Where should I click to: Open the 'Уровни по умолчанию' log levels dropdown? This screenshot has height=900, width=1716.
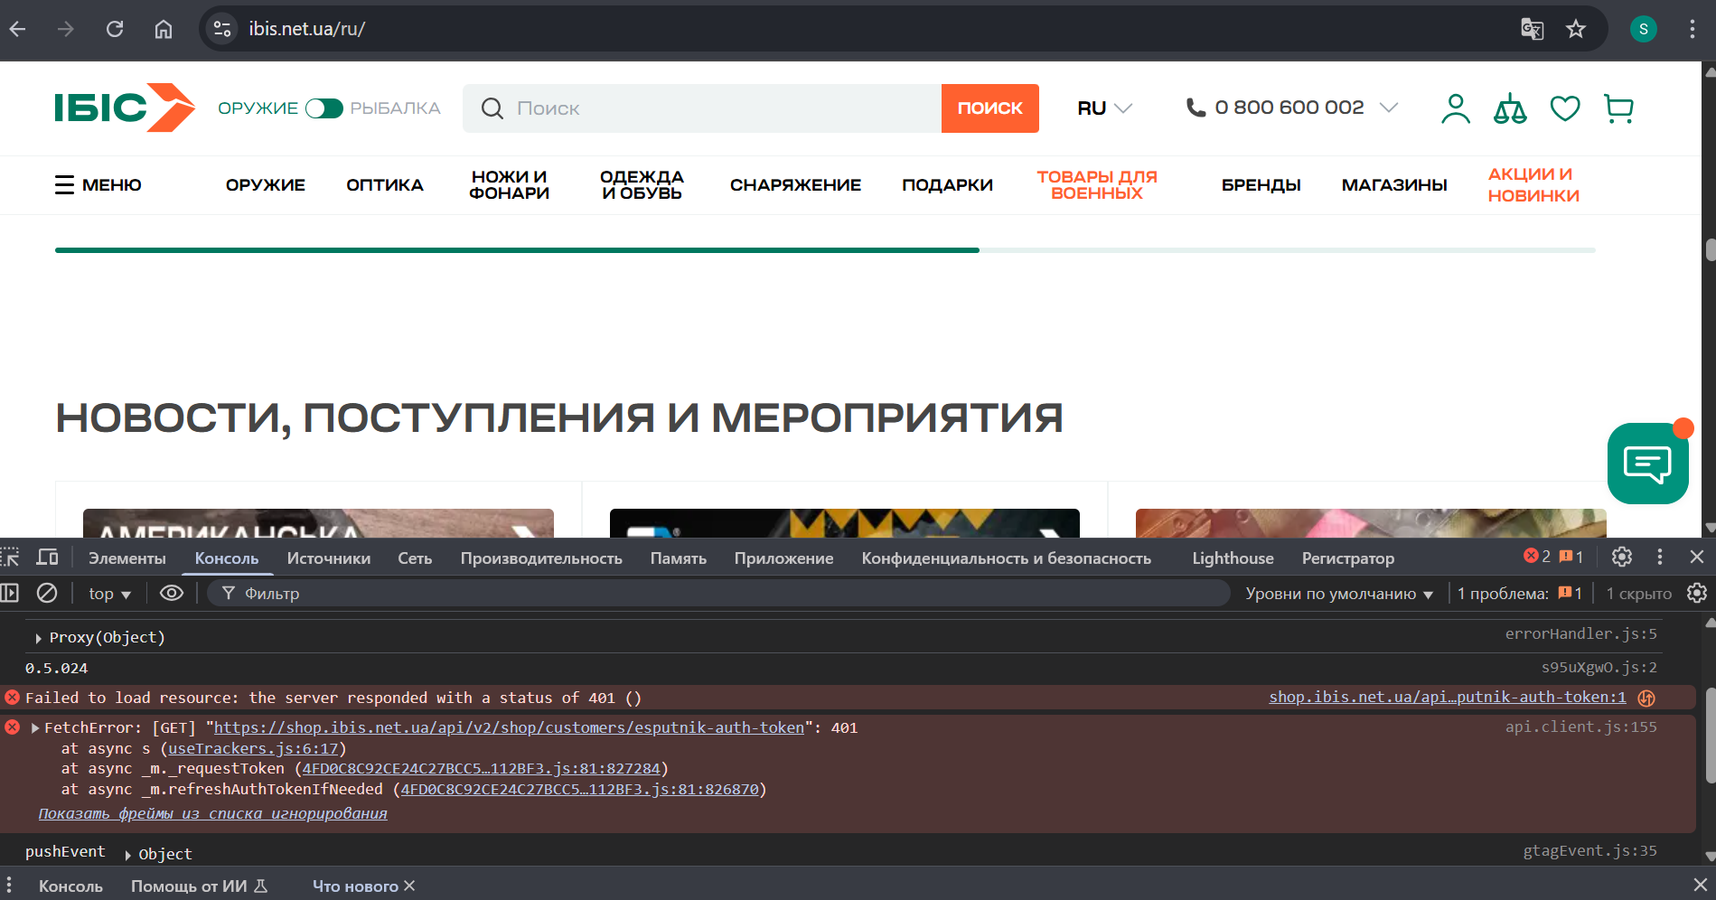pos(1338,594)
